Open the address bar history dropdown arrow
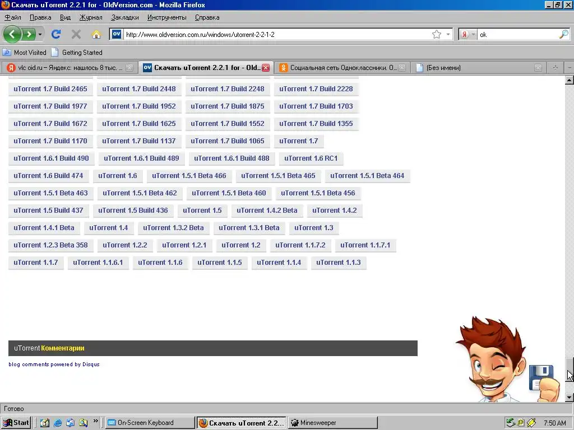The image size is (574, 430). [448, 34]
